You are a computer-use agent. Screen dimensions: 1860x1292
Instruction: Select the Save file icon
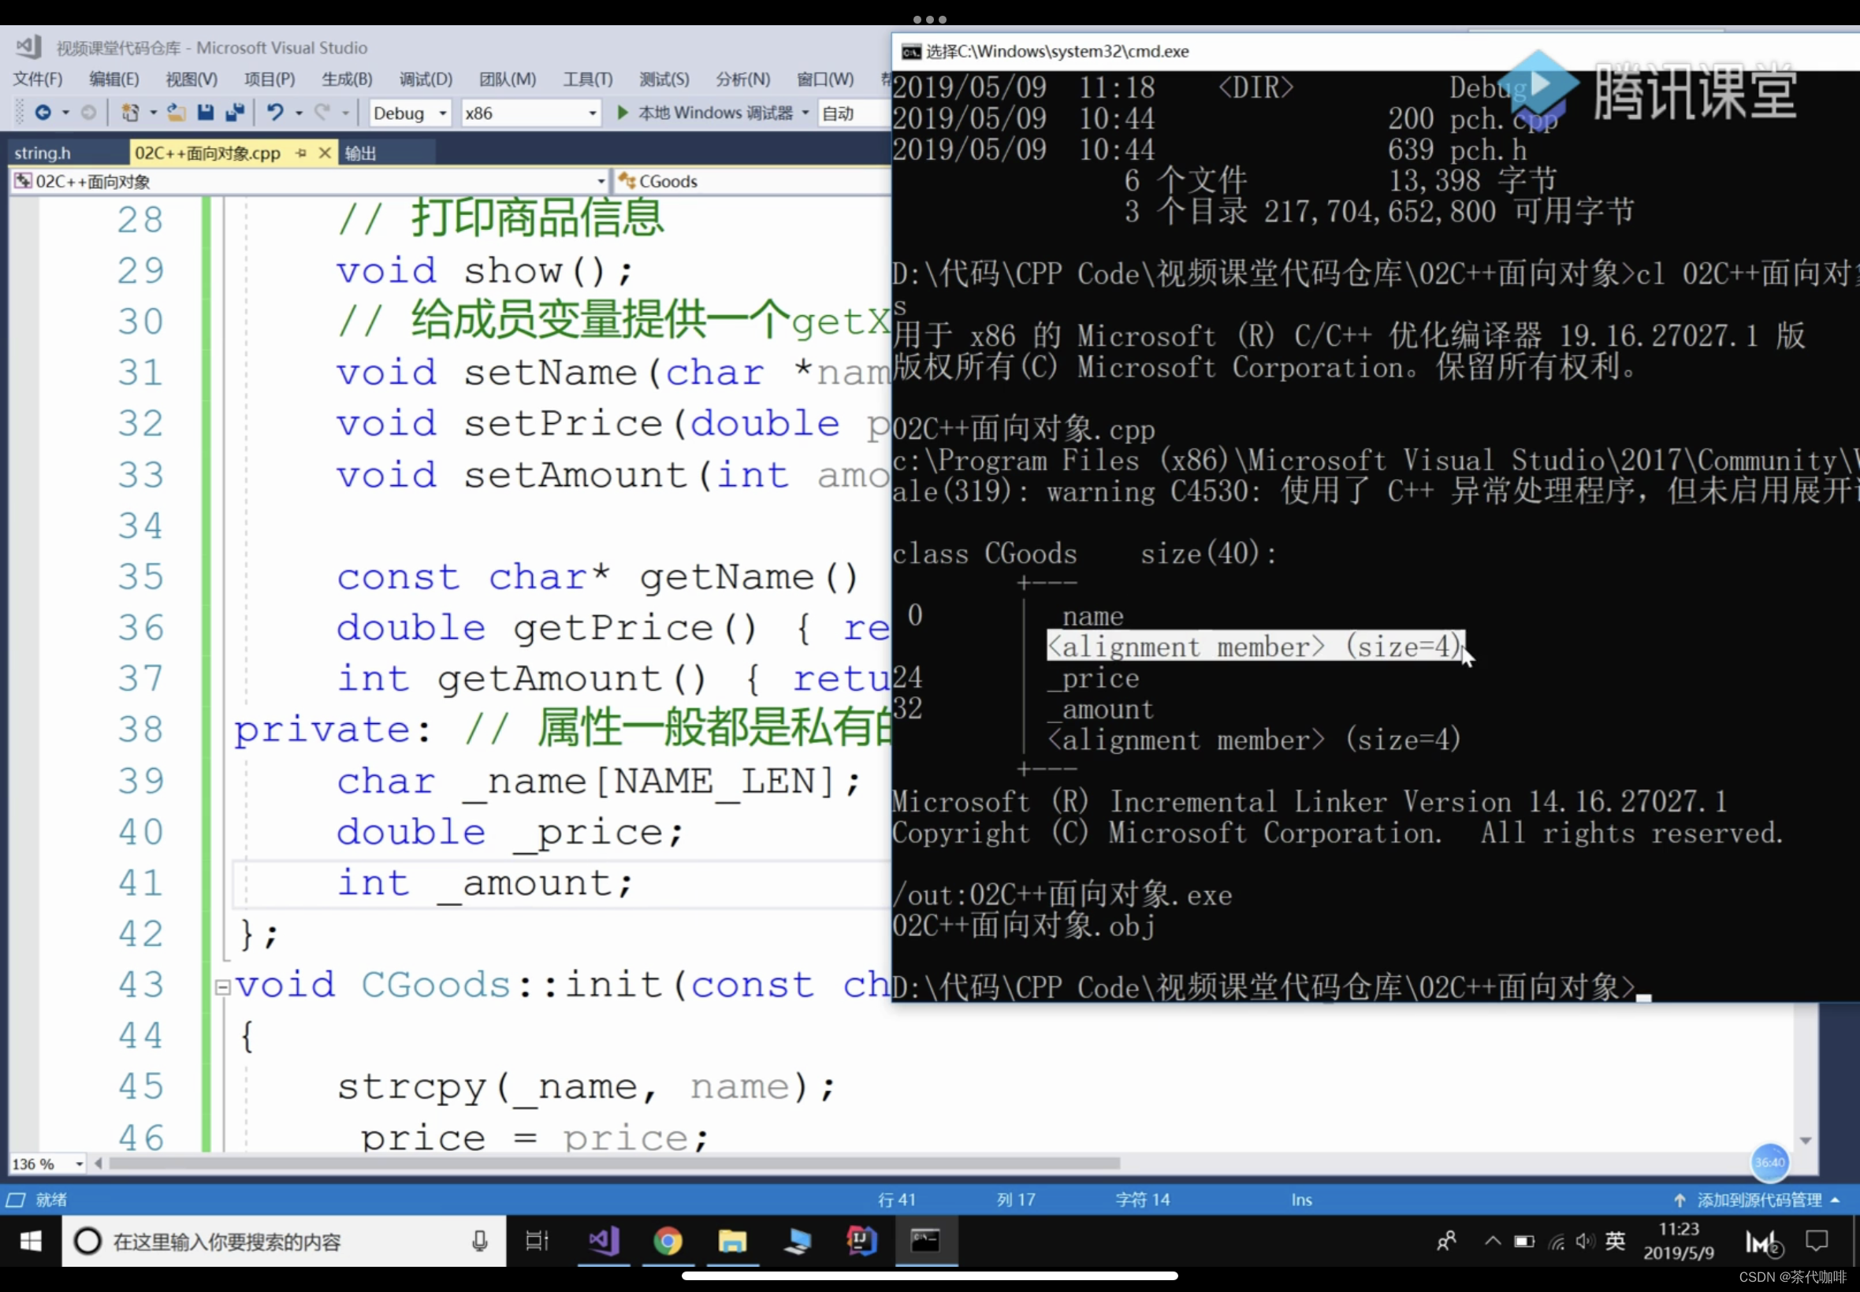(x=205, y=113)
